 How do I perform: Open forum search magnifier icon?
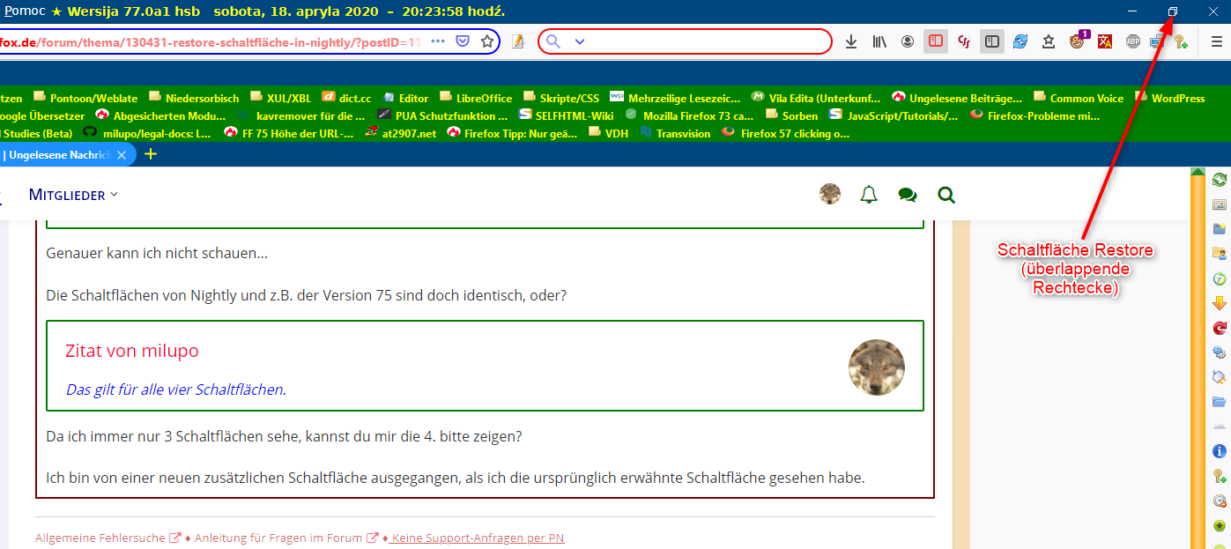[x=946, y=195]
